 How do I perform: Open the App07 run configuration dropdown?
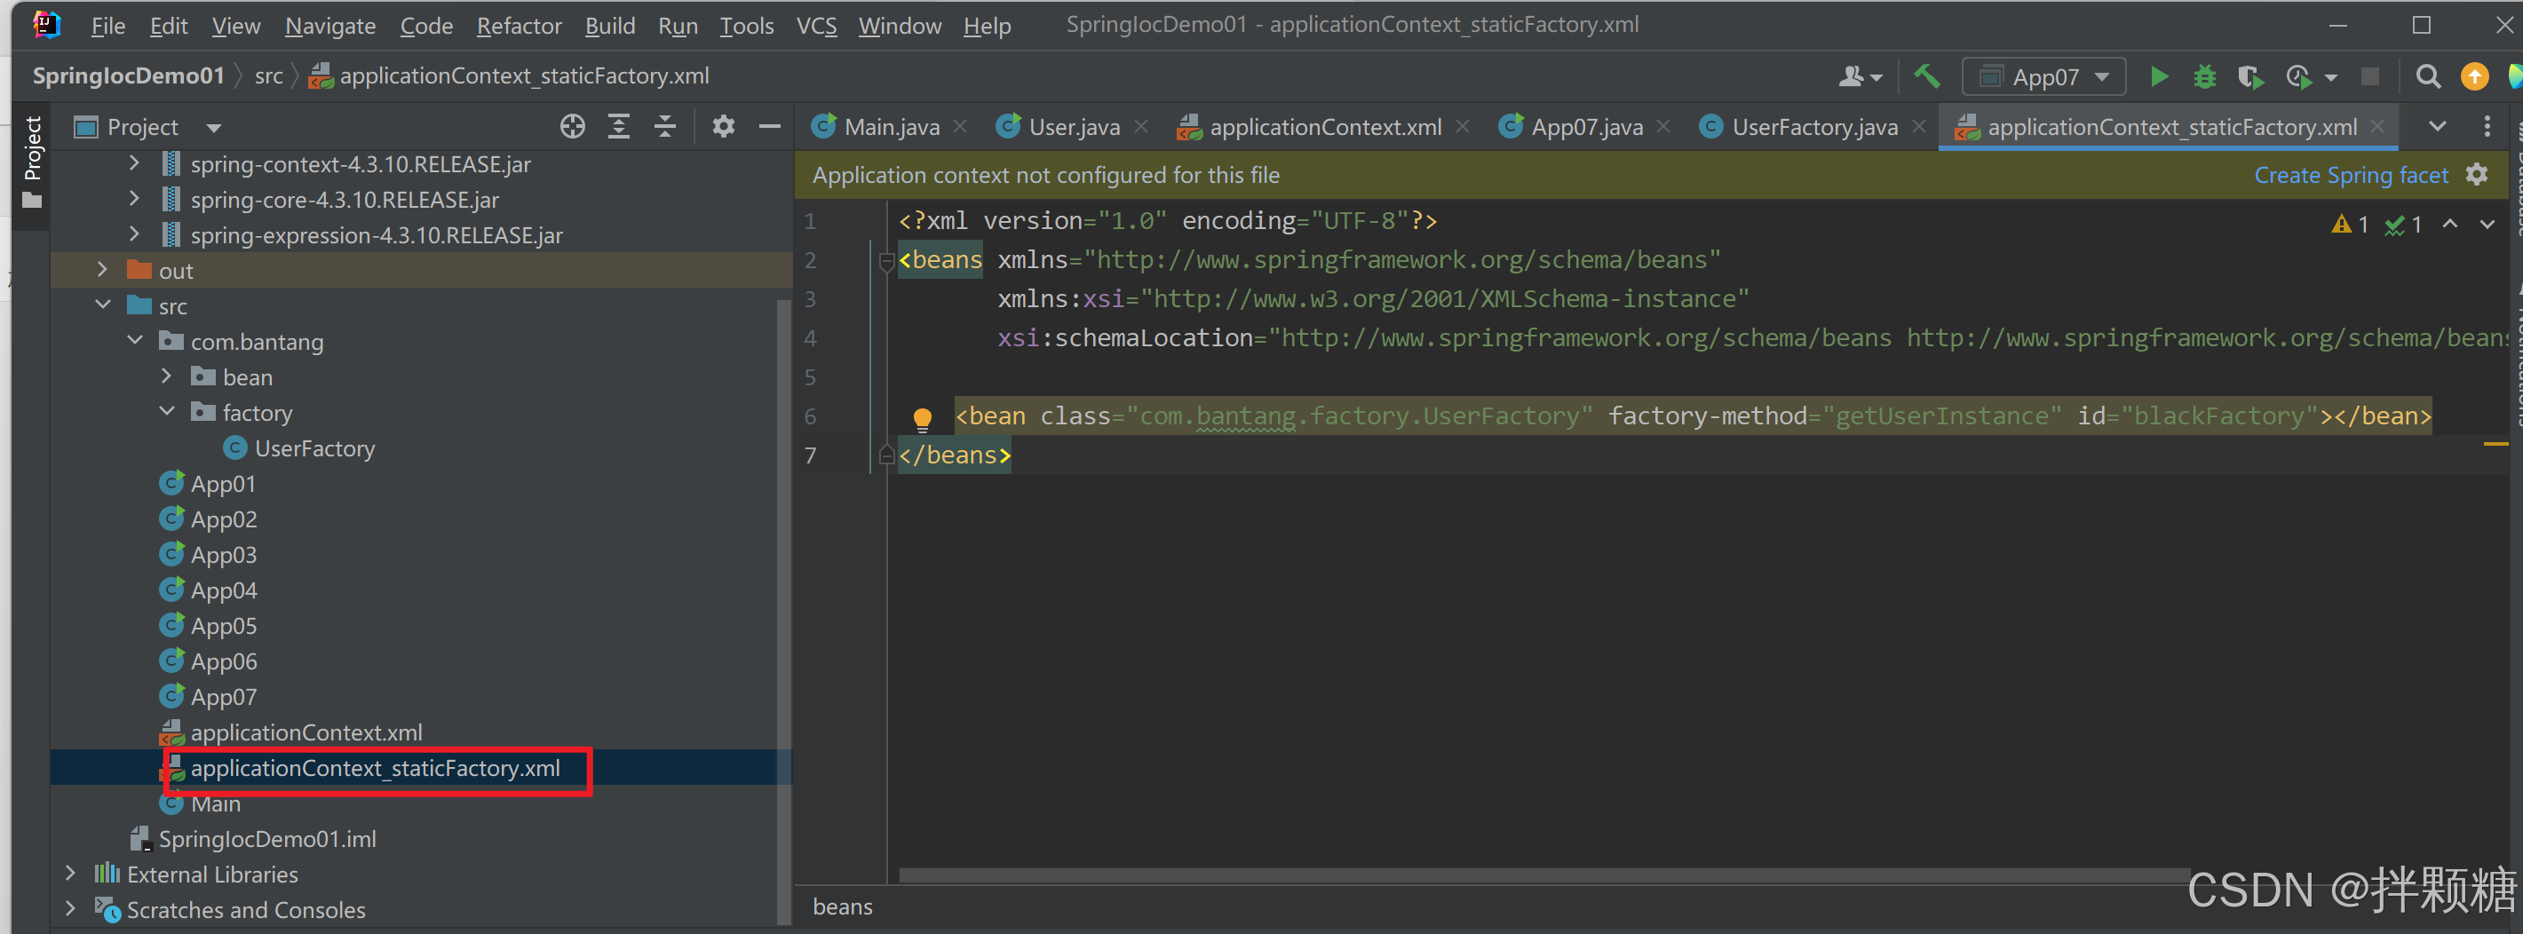click(2044, 76)
